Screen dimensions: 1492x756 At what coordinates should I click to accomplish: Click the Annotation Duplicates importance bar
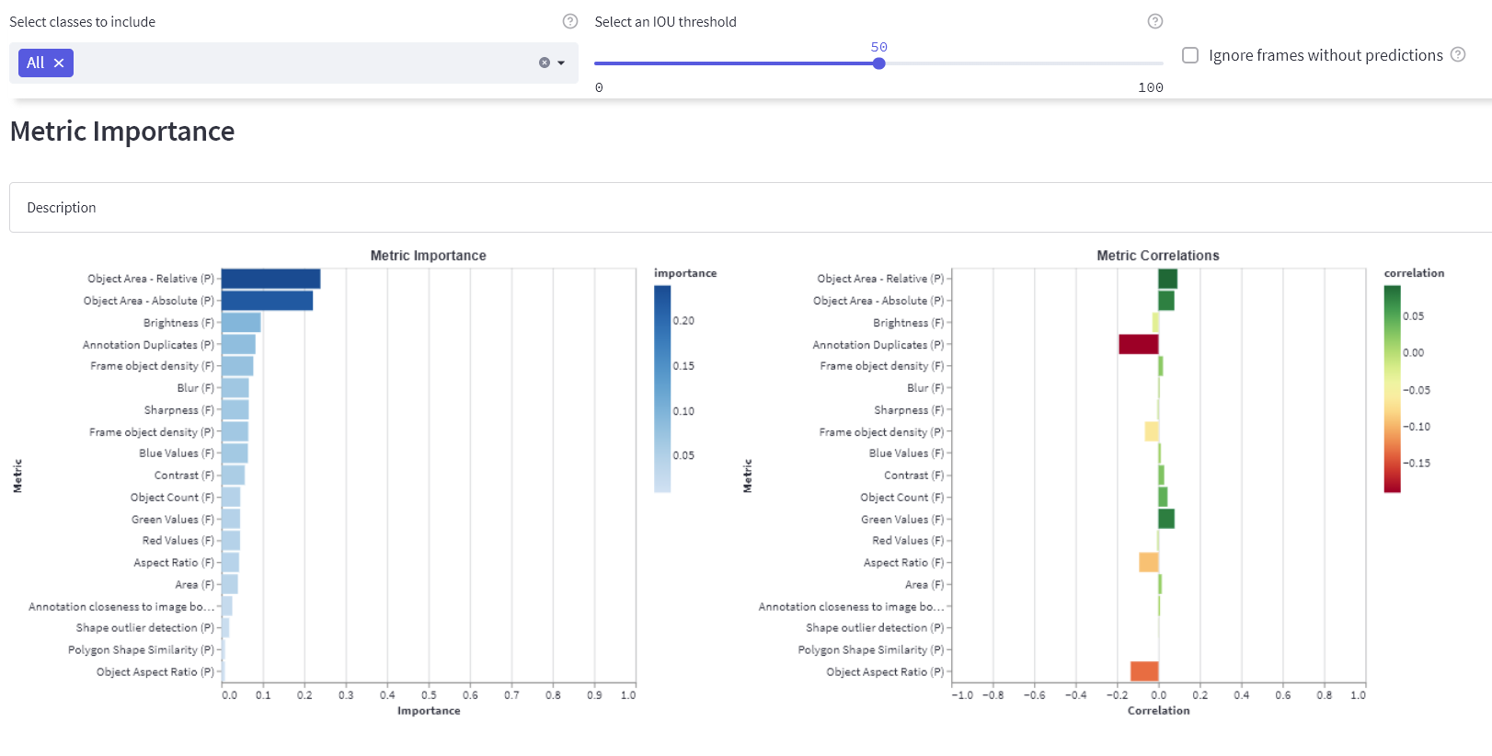coord(239,345)
